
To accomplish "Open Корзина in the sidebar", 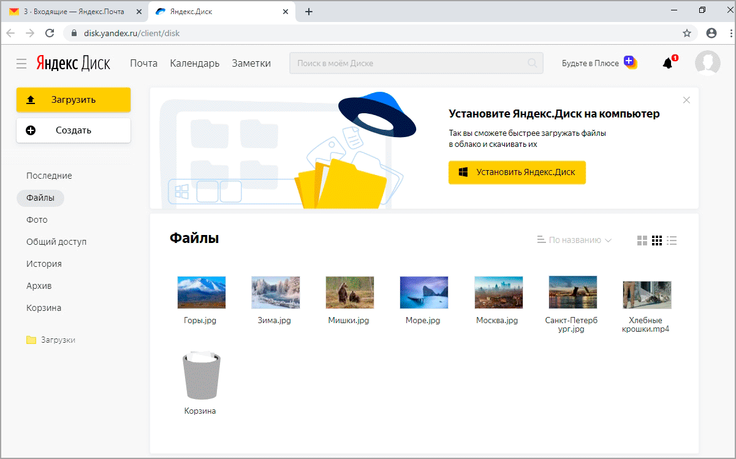I will pos(44,308).
